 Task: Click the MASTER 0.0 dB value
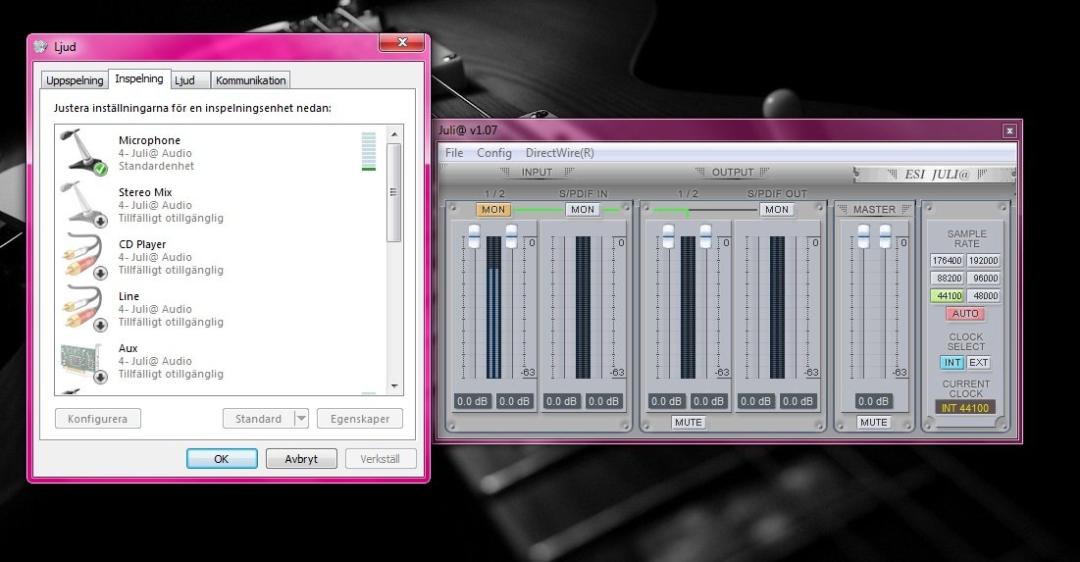[873, 401]
